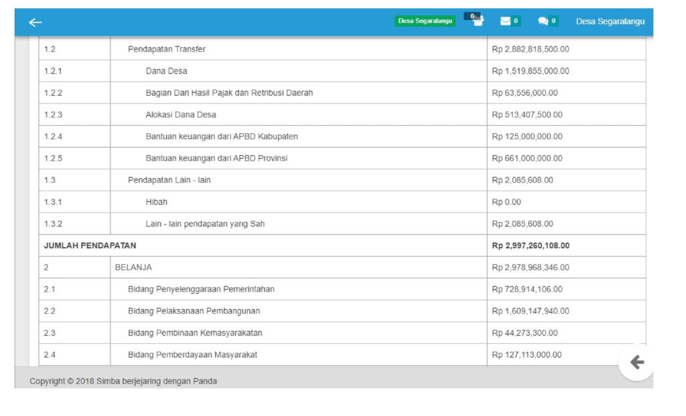Click the Bidang Pemberdayaan Masyarakat amount

click(x=527, y=355)
